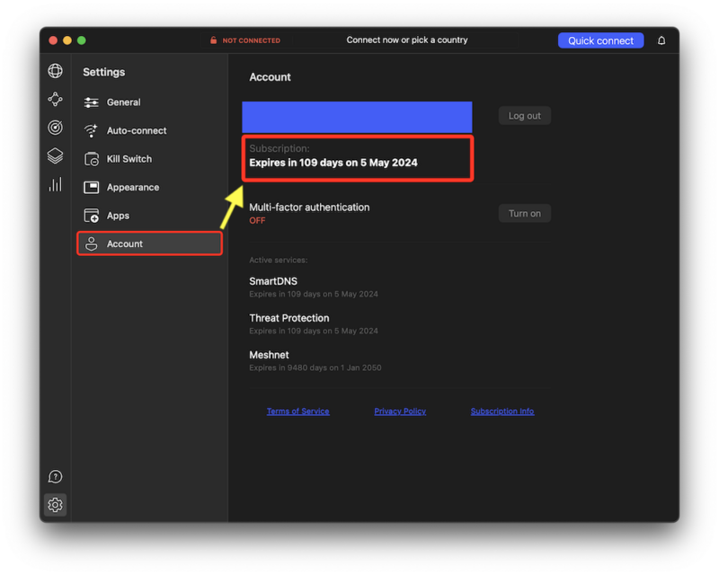Screen dimensions: 719x575
Task: Click the Settings heading
Action: [x=104, y=72]
